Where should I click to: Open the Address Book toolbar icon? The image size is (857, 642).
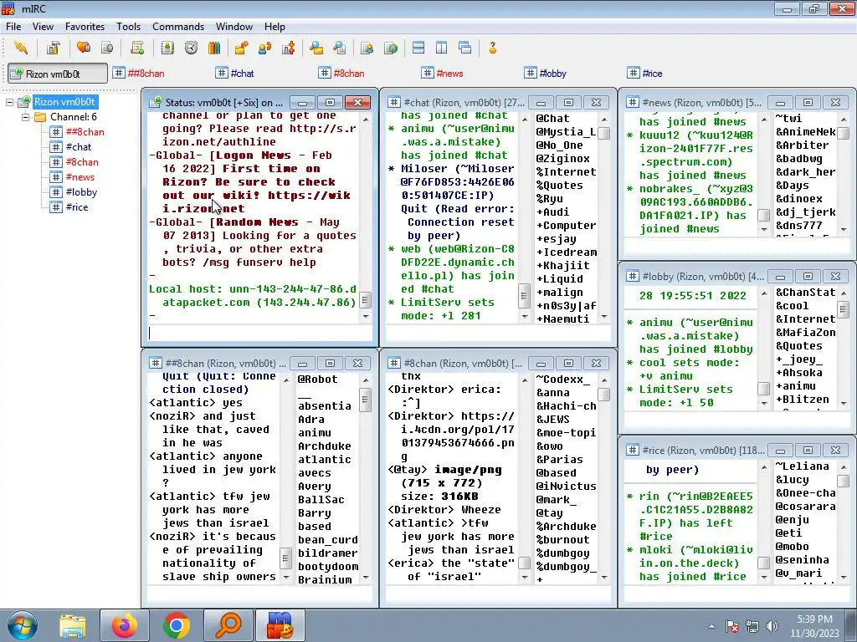pos(167,48)
